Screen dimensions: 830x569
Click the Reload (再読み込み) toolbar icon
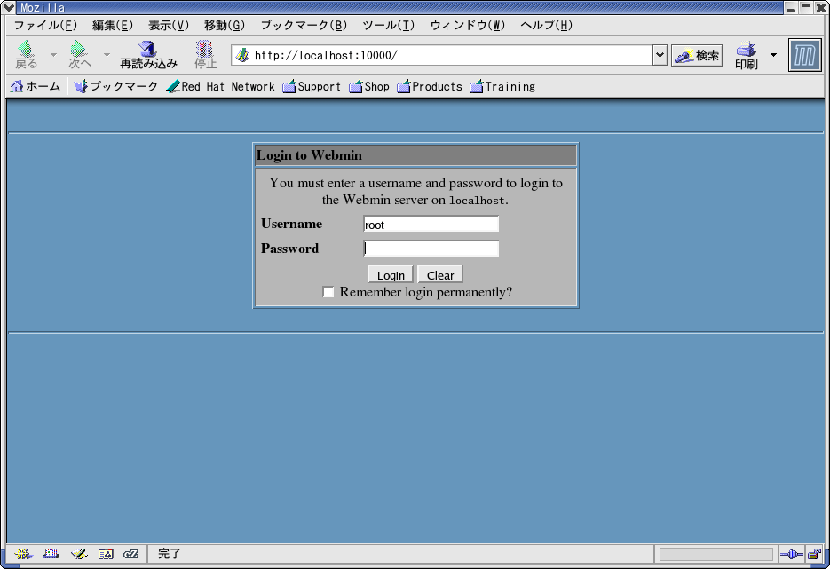(147, 49)
